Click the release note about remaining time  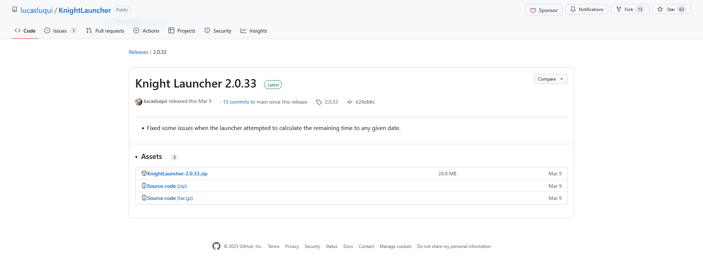coord(274,128)
